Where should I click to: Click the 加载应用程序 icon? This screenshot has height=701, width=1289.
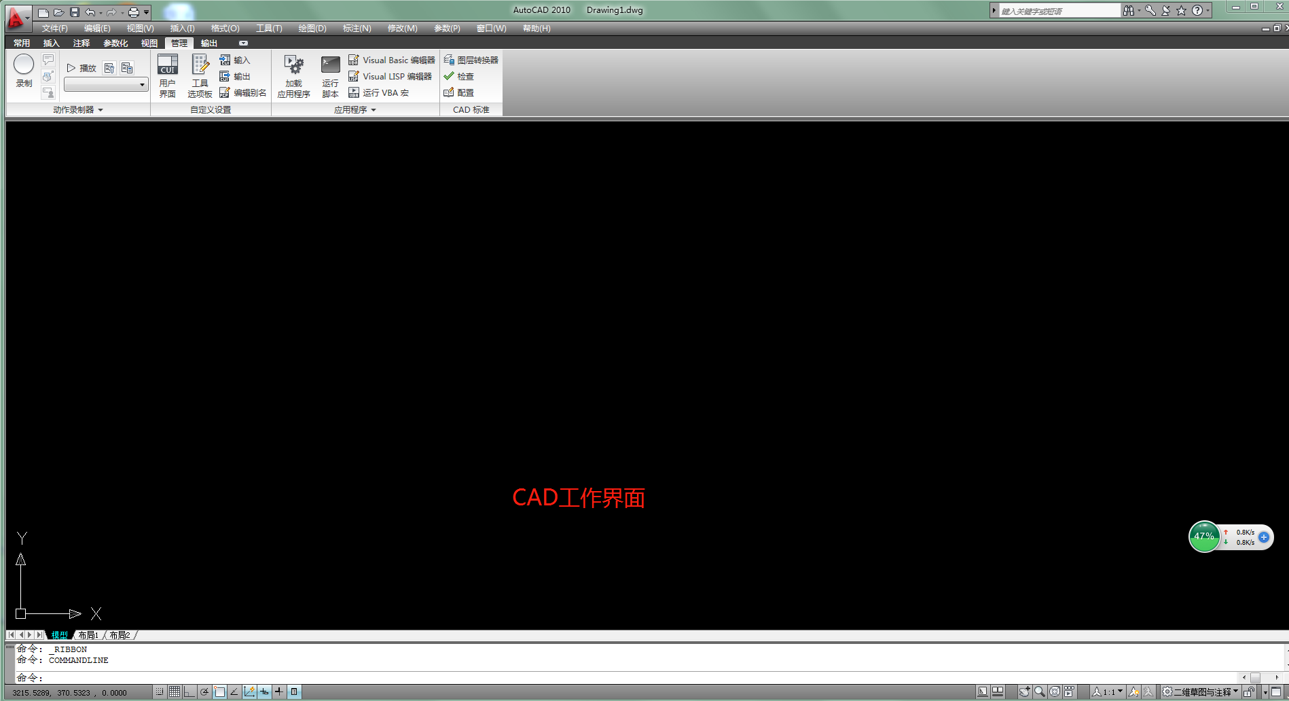293,76
